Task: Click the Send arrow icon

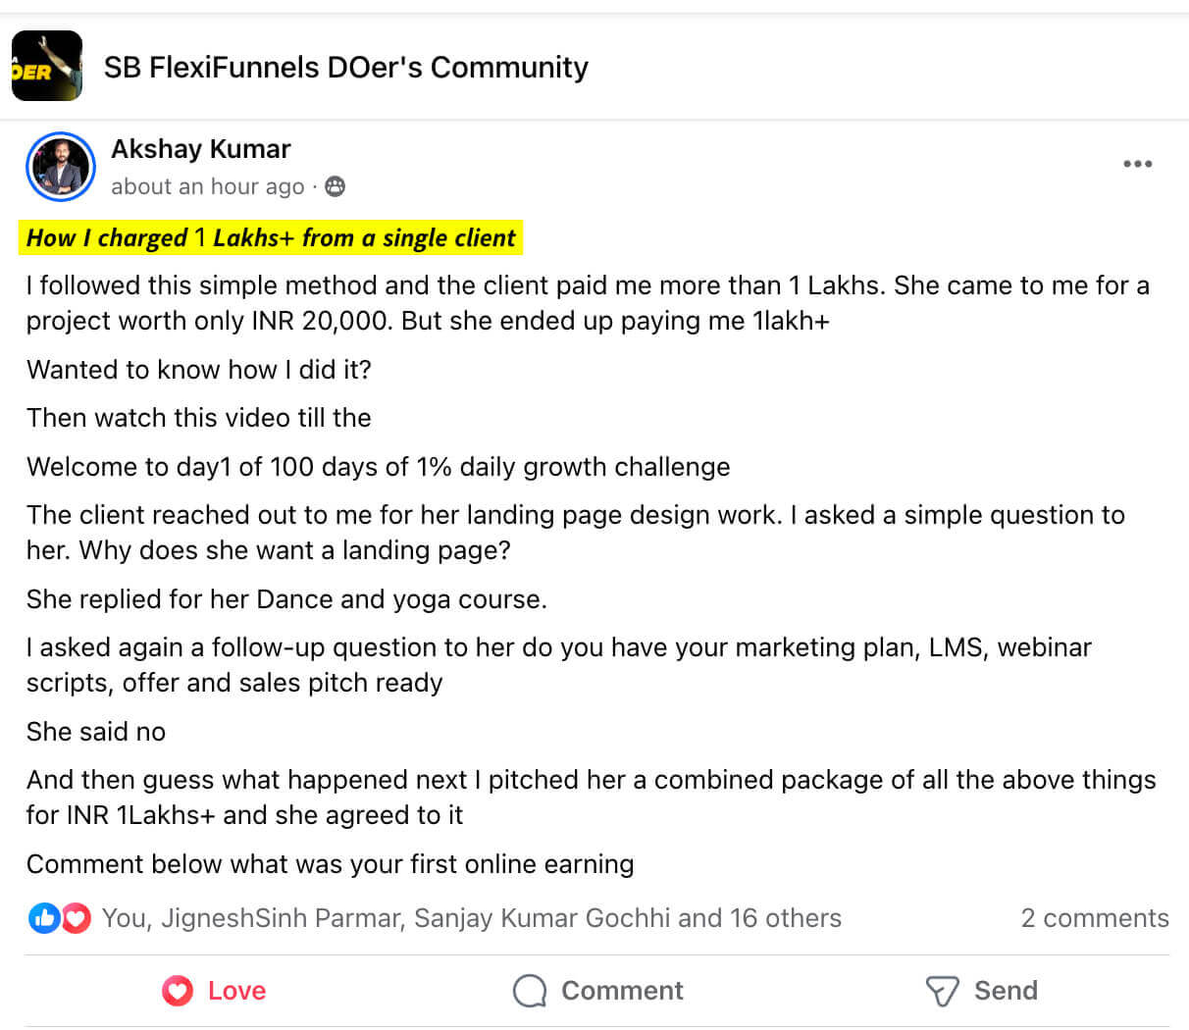Action: pos(942,991)
